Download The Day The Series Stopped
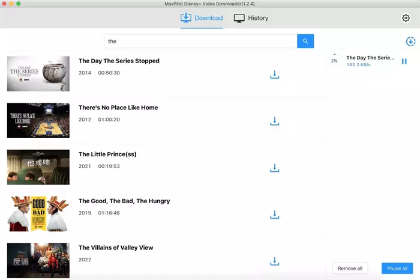This screenshot has width=420, height=280. coord(274,75)
